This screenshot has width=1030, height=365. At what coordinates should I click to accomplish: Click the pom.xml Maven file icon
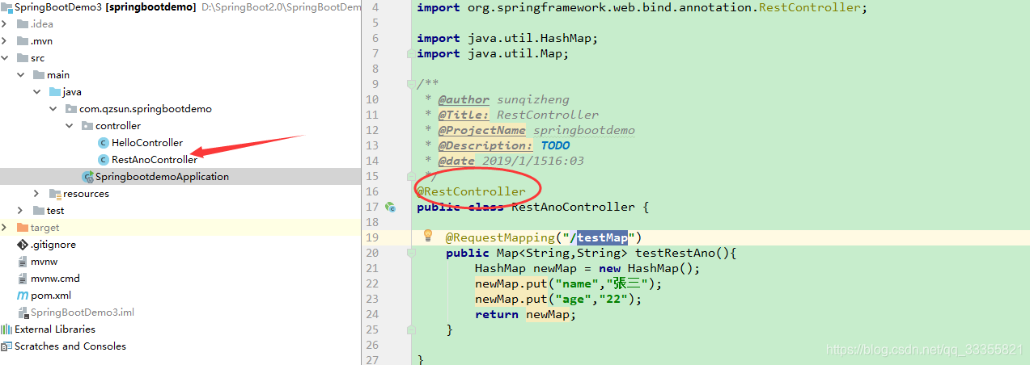(23, 296)
